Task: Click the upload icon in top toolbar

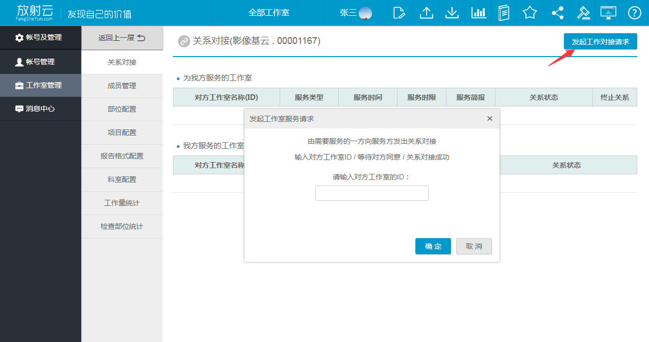Action: coord(426,13)
